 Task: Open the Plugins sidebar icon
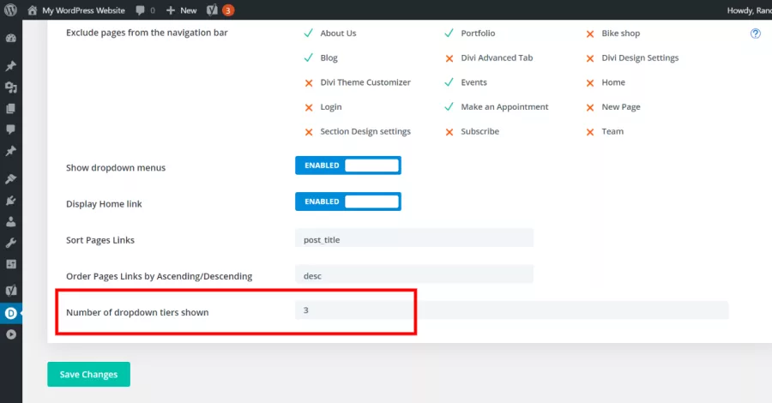pos(11,201)
